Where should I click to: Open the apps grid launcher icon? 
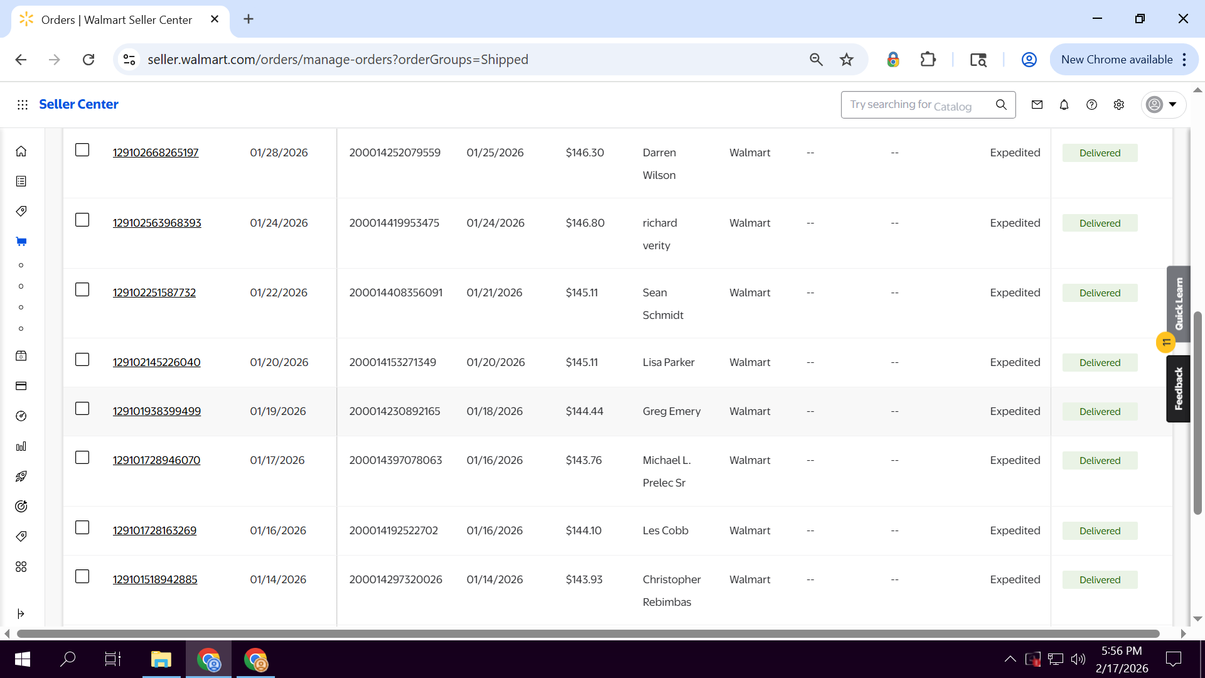click(x=23, y=105)
